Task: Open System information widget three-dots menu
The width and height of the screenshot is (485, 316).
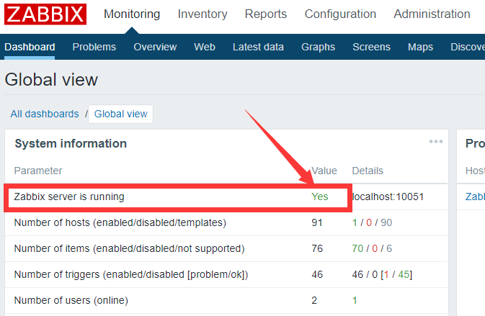Action: [436, 142]
